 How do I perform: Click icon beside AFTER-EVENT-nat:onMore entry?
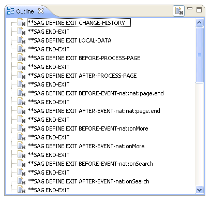coord(22,146)
